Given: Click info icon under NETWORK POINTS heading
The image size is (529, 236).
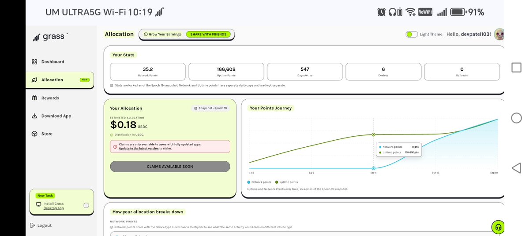Looking at the screenshot, I should [112, 227].
